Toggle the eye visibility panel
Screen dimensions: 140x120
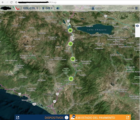coord(137,26)
